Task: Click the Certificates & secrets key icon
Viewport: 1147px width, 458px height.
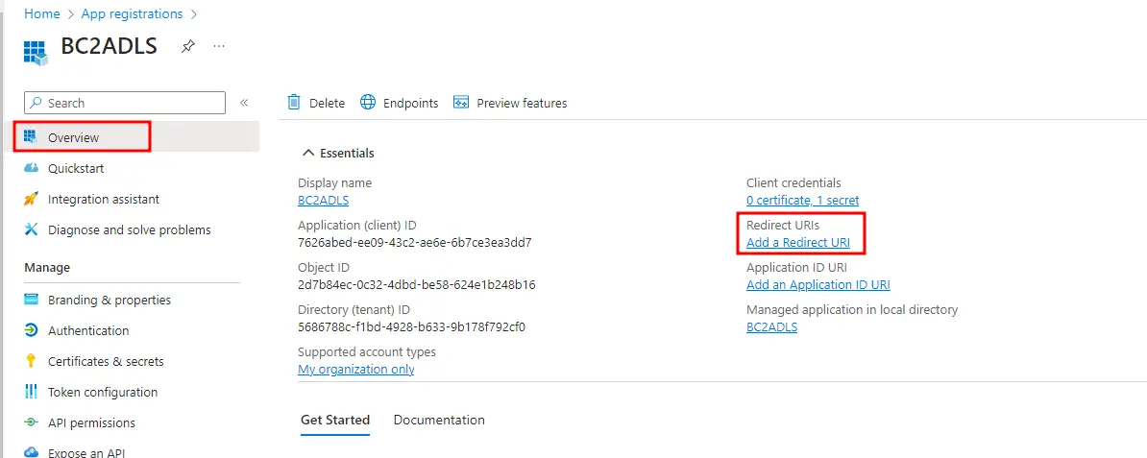Action: point(31,361)
